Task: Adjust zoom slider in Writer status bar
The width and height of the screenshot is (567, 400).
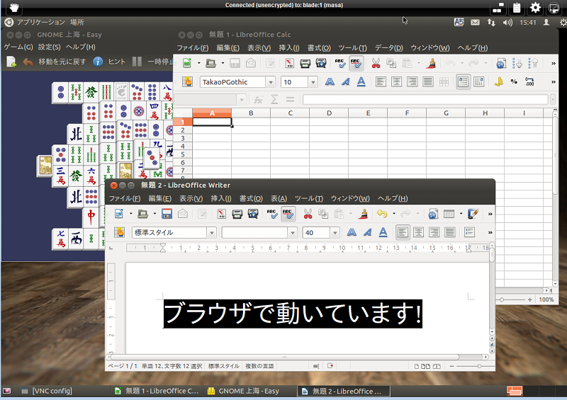Action: point(479,366)
